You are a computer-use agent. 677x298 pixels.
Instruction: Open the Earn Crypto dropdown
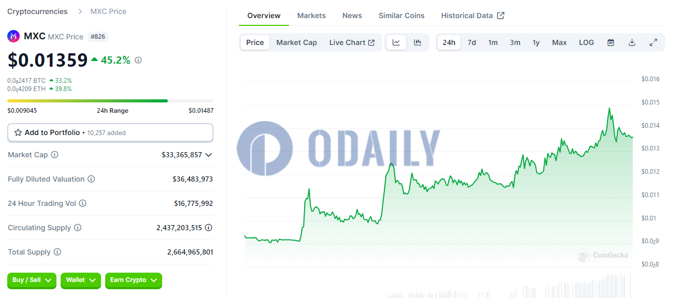pyautogui.click(x=133, y=280)
